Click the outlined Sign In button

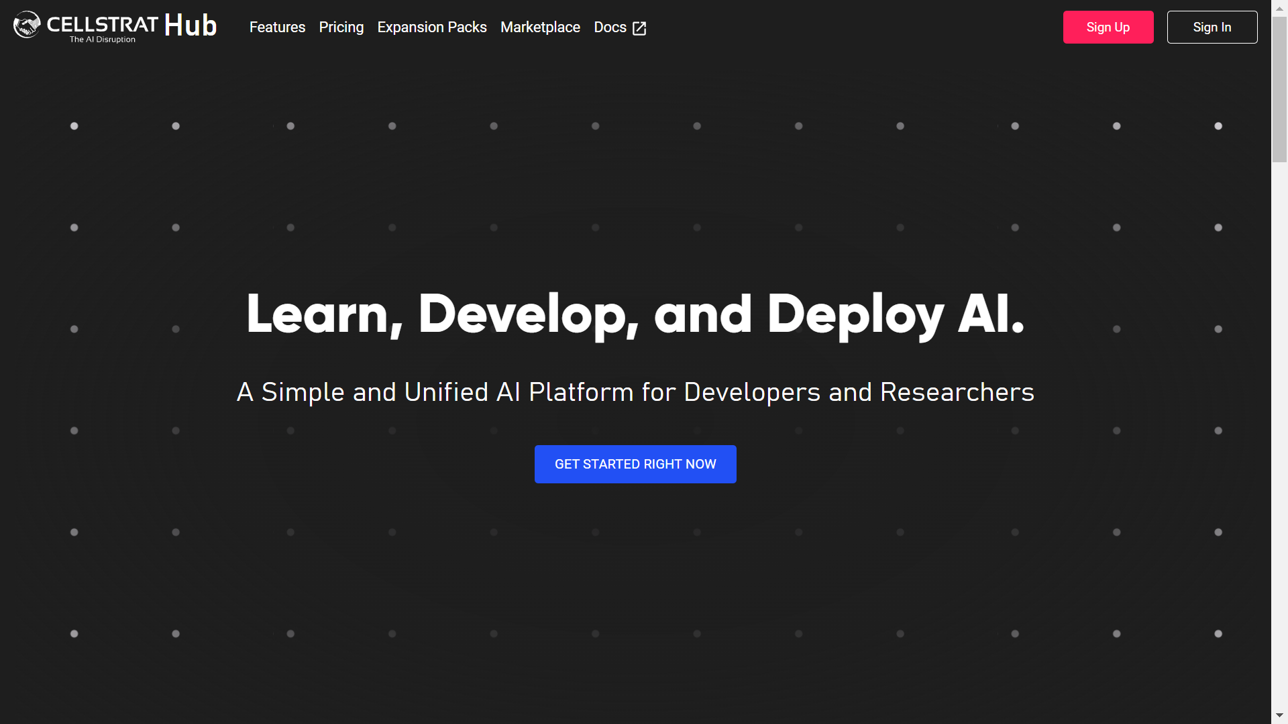[1212, 27]
